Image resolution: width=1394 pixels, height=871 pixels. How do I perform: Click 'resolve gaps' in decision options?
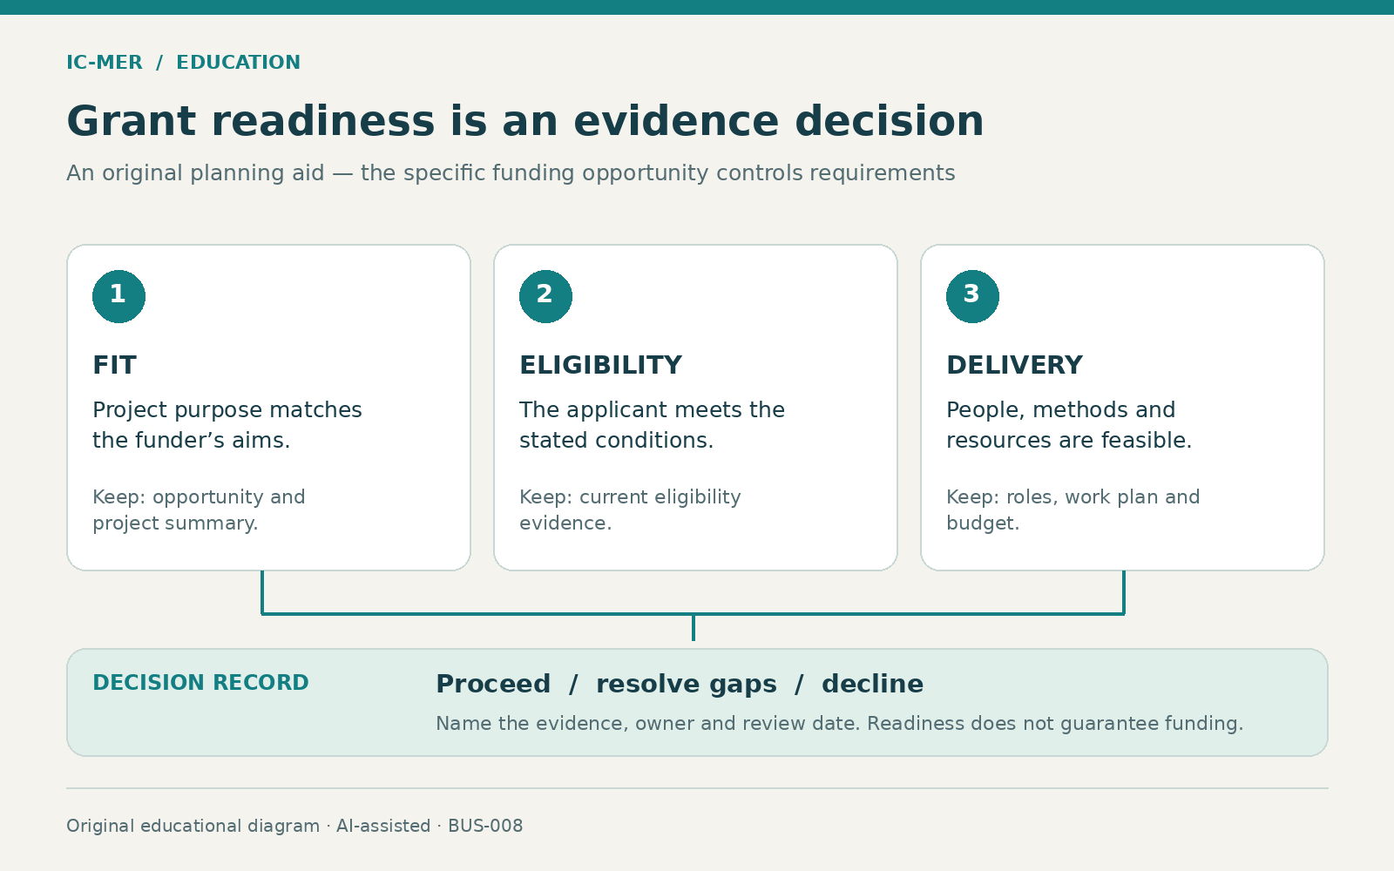click(x=686, y=685)
